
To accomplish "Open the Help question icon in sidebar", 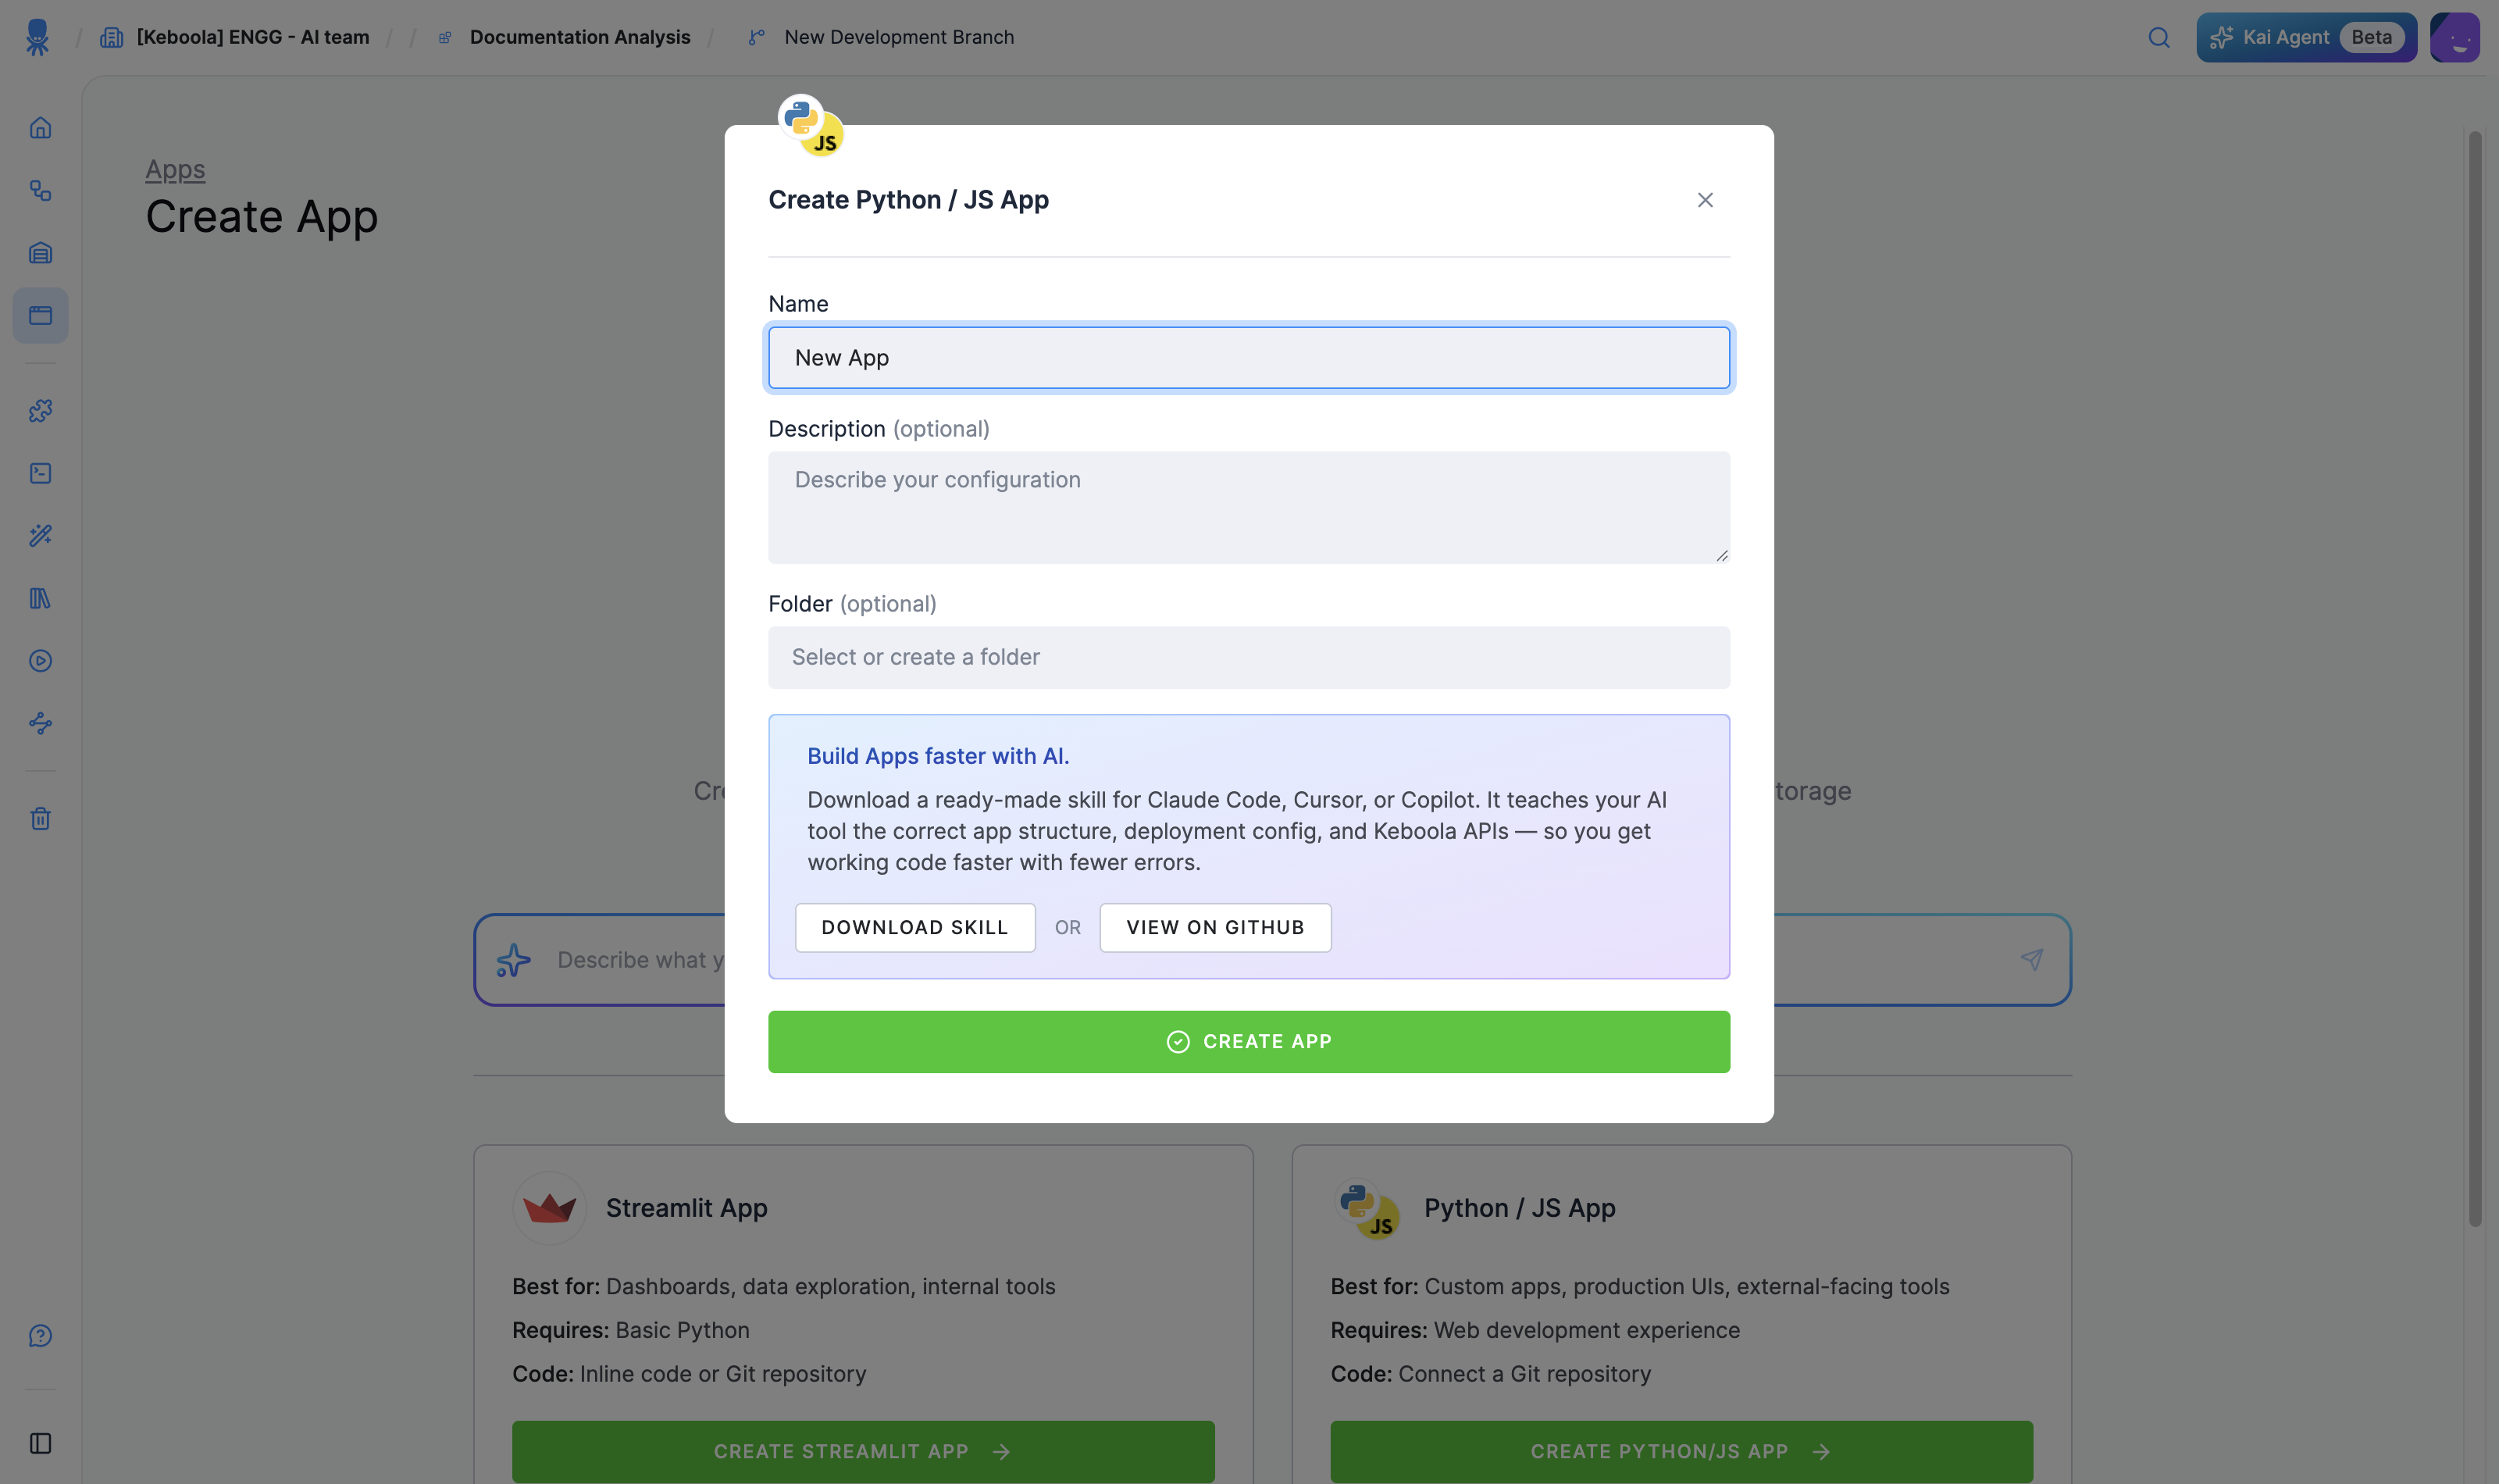I will [x=40, y=1336].
